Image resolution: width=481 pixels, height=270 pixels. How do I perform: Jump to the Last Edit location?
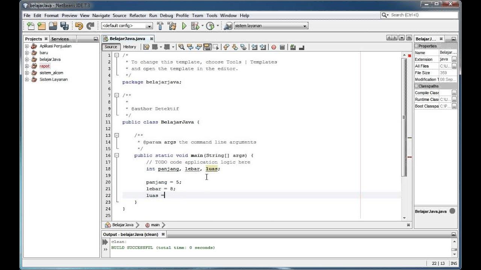click(x=146, y=47)
